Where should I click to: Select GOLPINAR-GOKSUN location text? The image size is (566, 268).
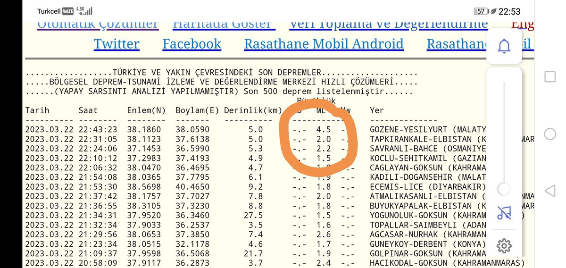(x=408, y=253)
